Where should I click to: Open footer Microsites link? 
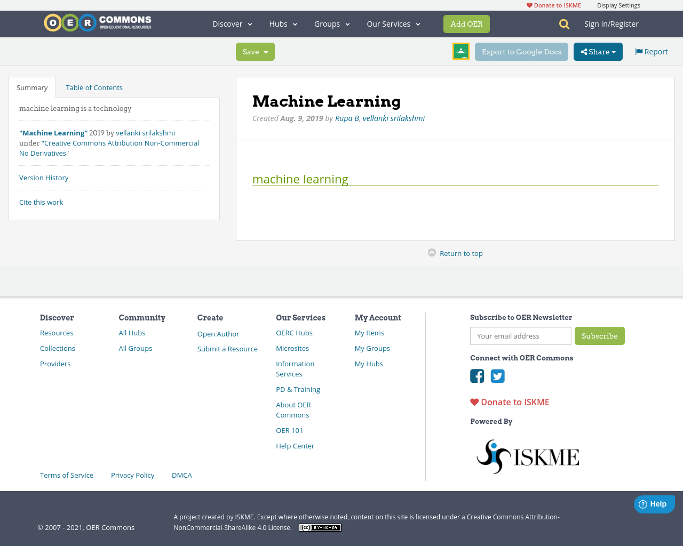coord(292,348)
